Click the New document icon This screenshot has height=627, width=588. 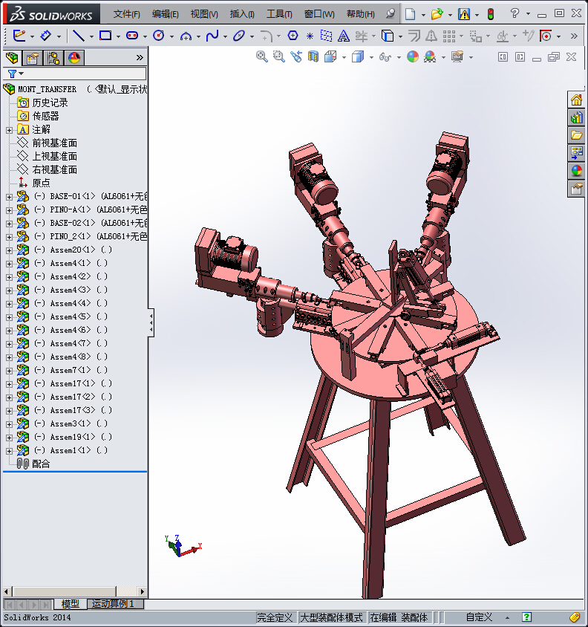coord(410,14)
